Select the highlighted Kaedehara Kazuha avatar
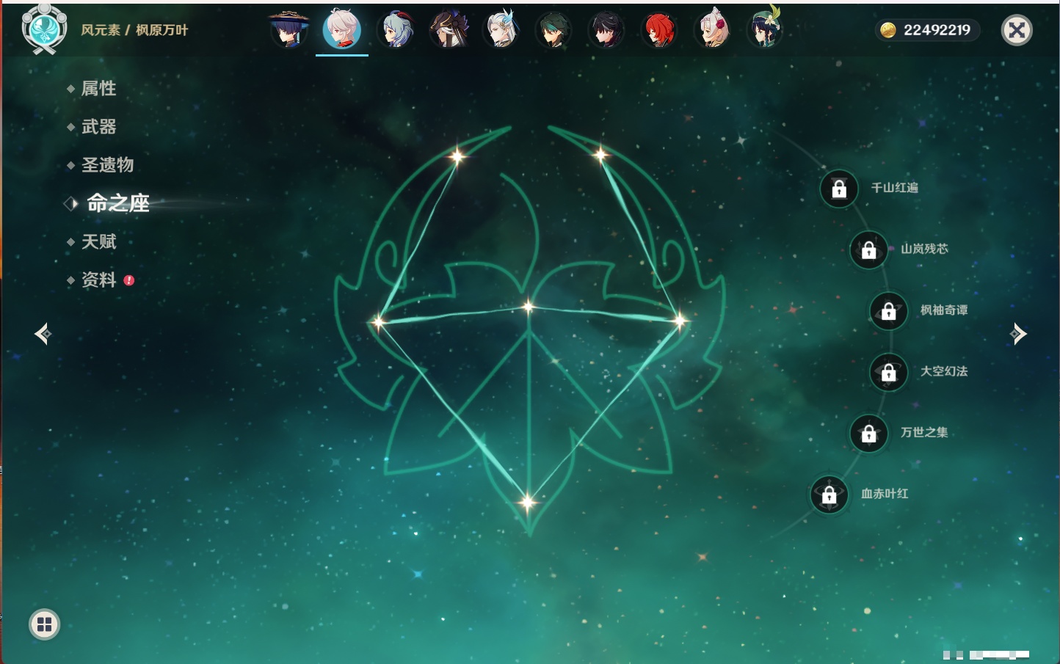 (342, 29)
